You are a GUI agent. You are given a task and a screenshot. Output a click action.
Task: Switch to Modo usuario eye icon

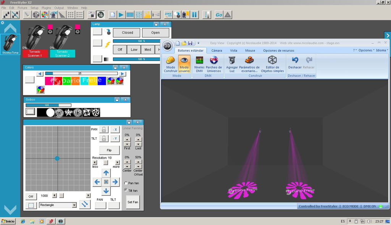184,64
